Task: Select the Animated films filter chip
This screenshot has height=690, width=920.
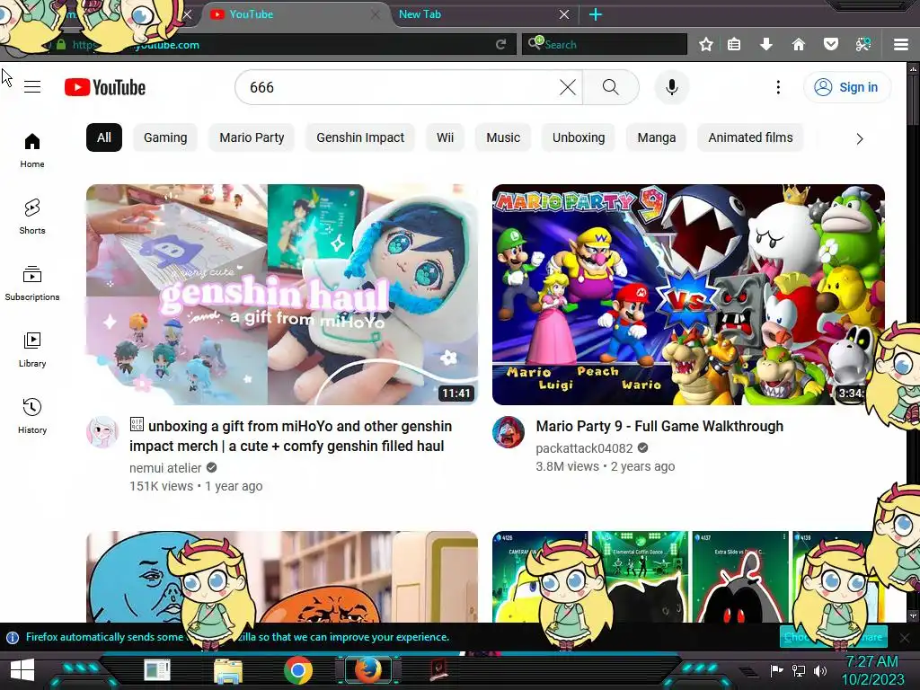Action: [750, 137]
